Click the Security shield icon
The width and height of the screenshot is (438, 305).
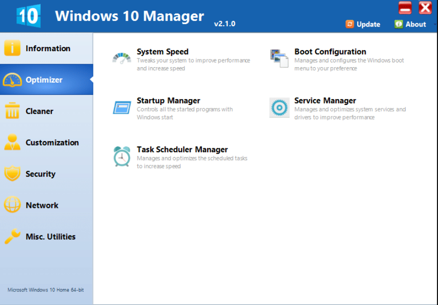13,174
